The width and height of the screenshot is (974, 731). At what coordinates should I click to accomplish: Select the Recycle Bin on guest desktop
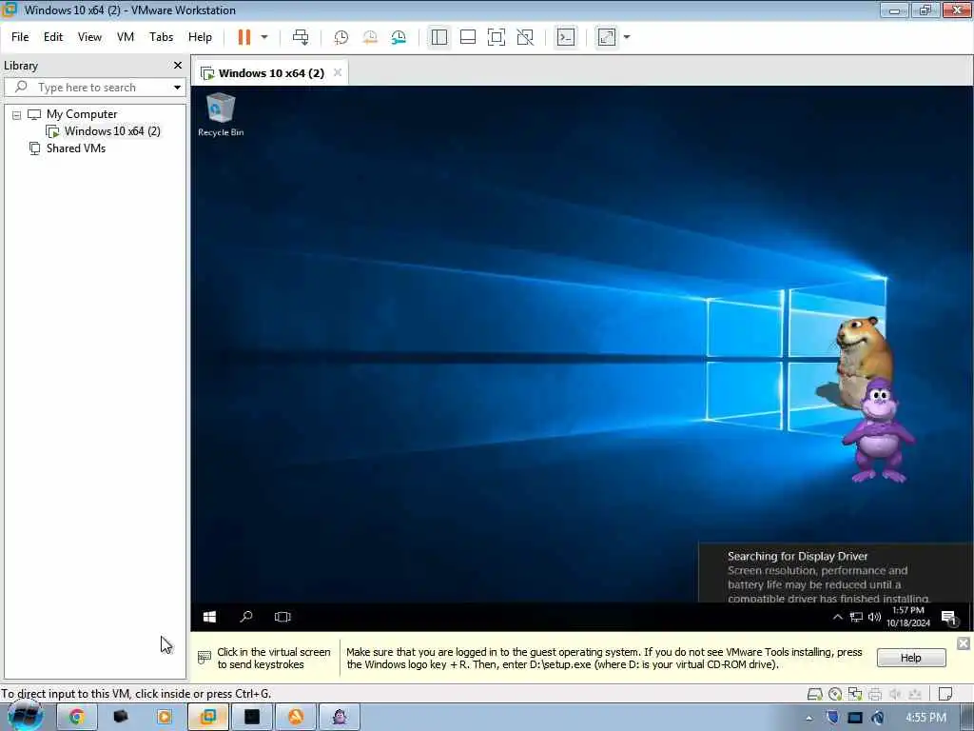coord(221,114)
